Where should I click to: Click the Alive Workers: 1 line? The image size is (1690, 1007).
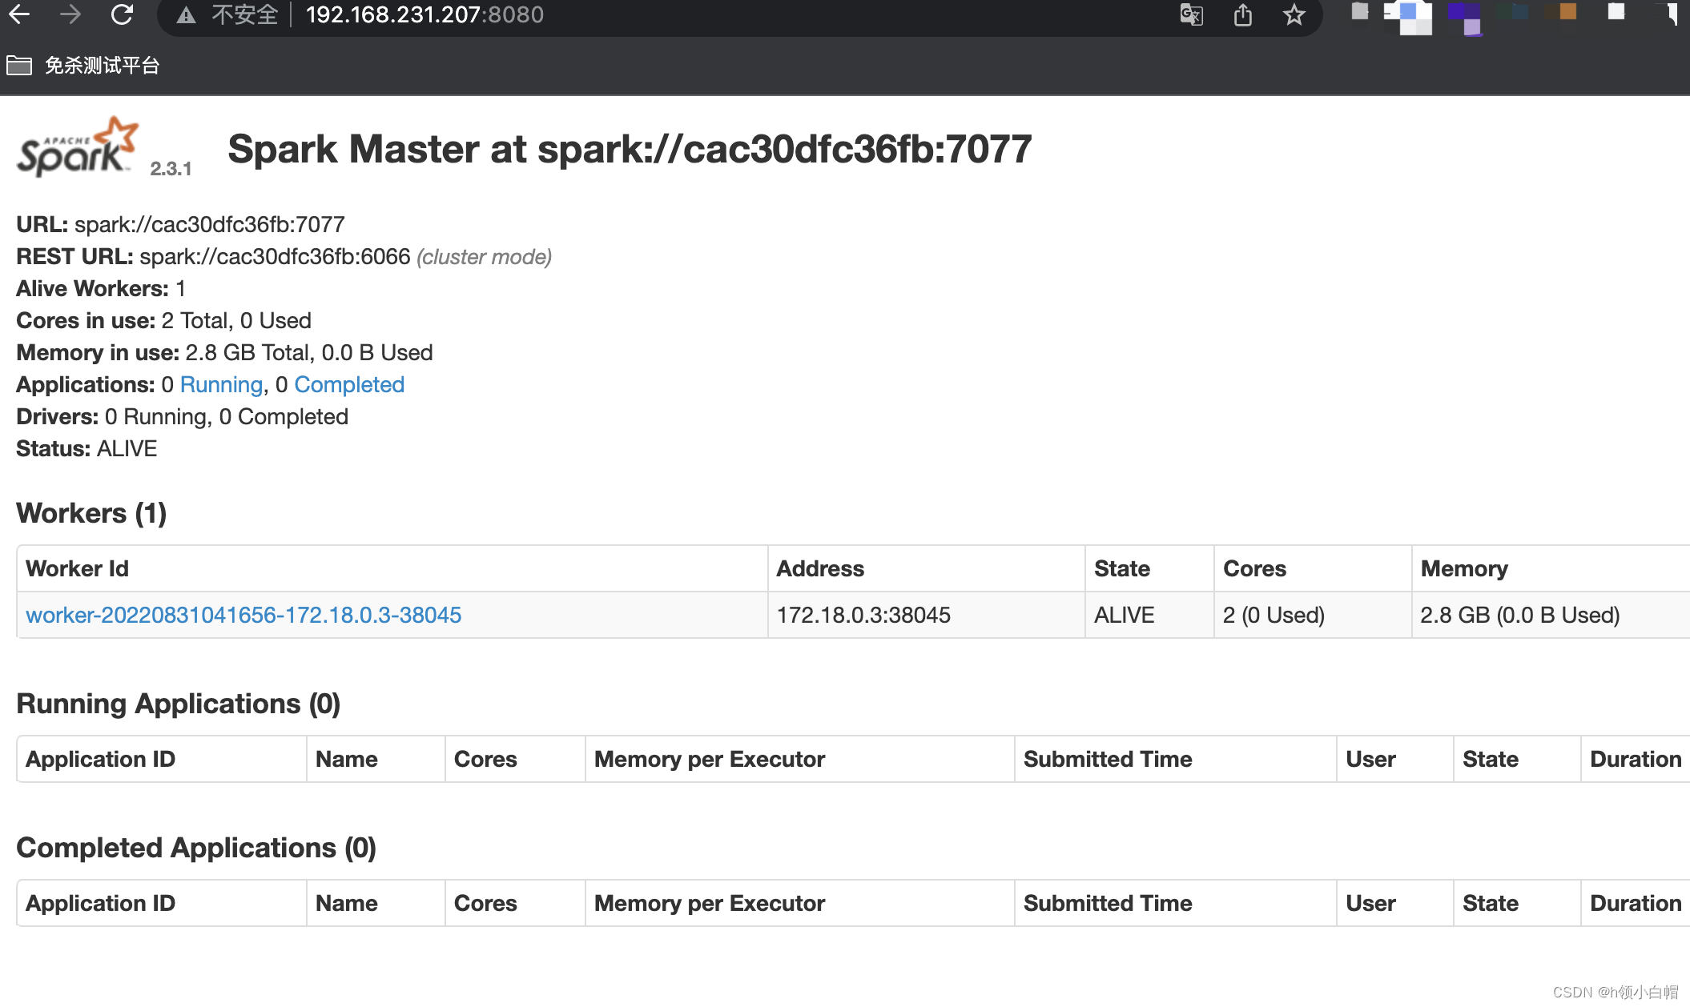point(101,288)
